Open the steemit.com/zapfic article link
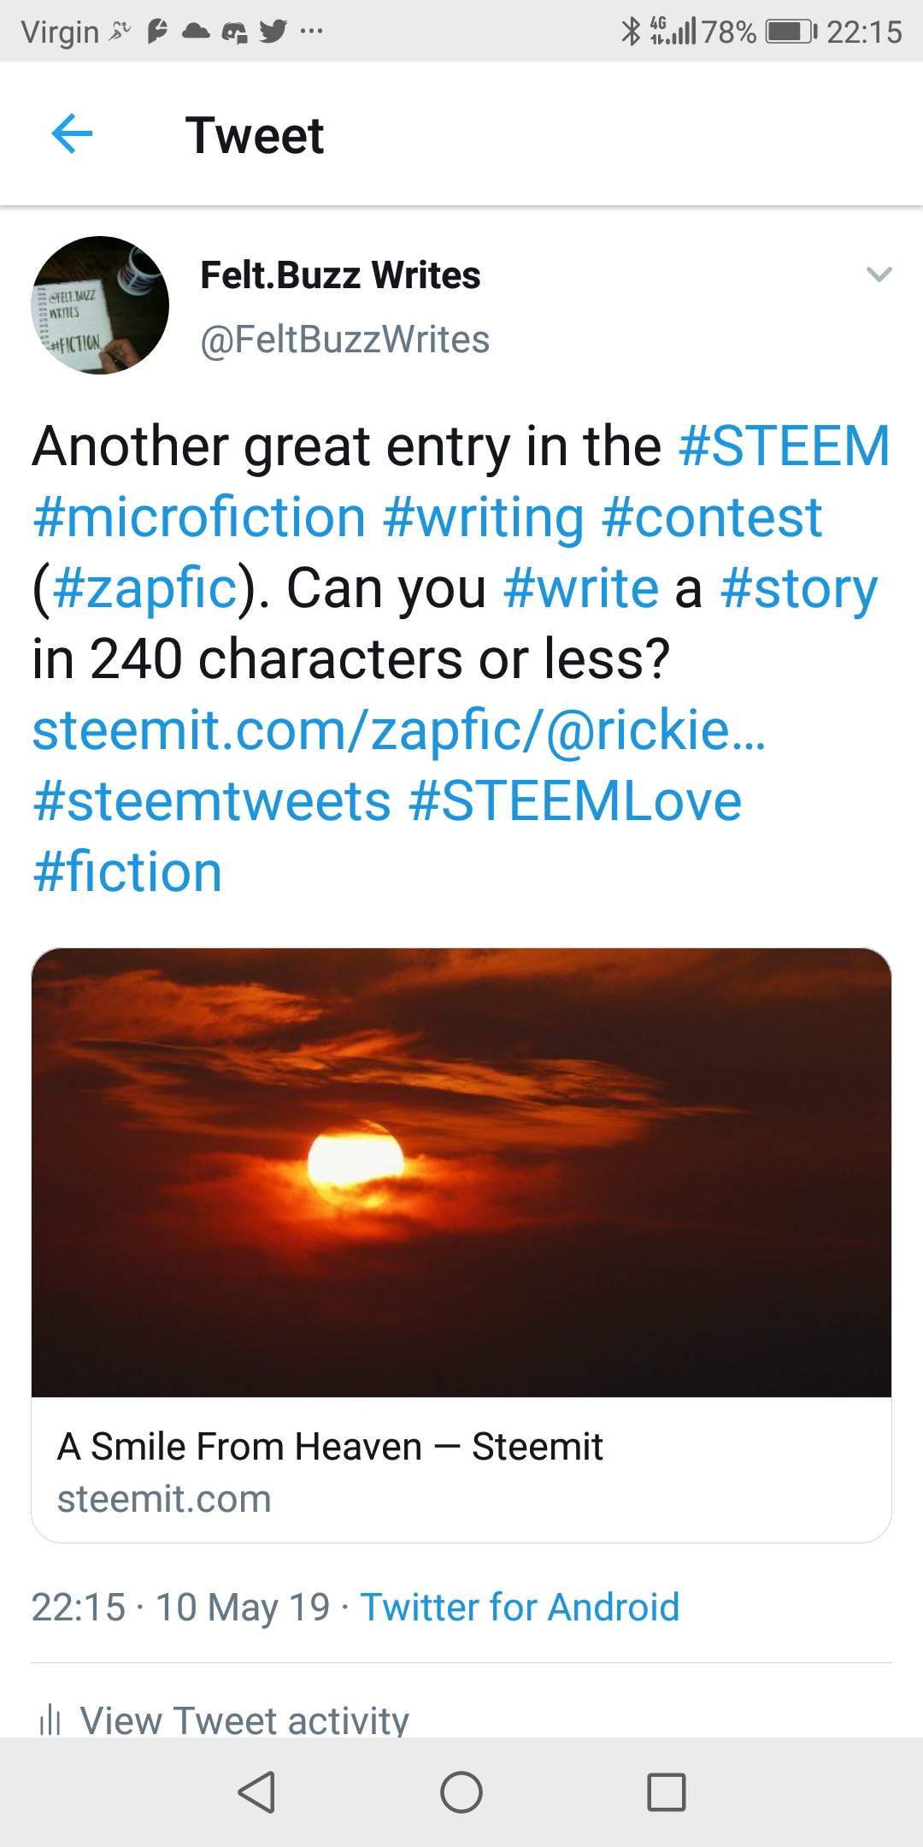The height and width of the screenshot is (1847, 923). pos(398,730)
